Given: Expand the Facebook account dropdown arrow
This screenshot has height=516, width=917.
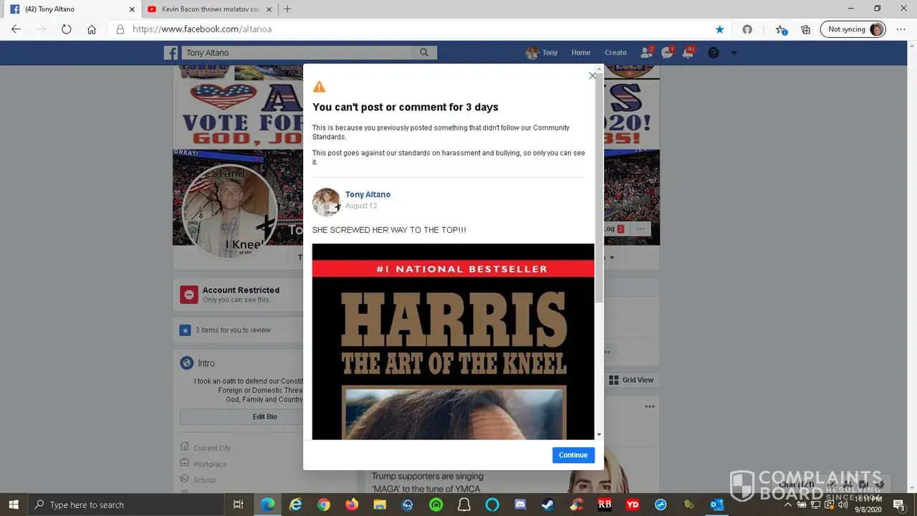Looking at the screenshot, I should click(734, 52).
